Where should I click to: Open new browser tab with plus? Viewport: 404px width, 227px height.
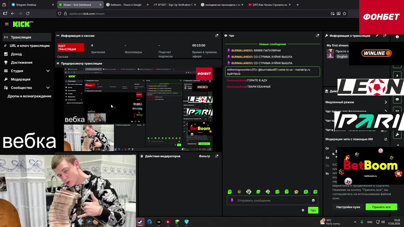point(298,5)
